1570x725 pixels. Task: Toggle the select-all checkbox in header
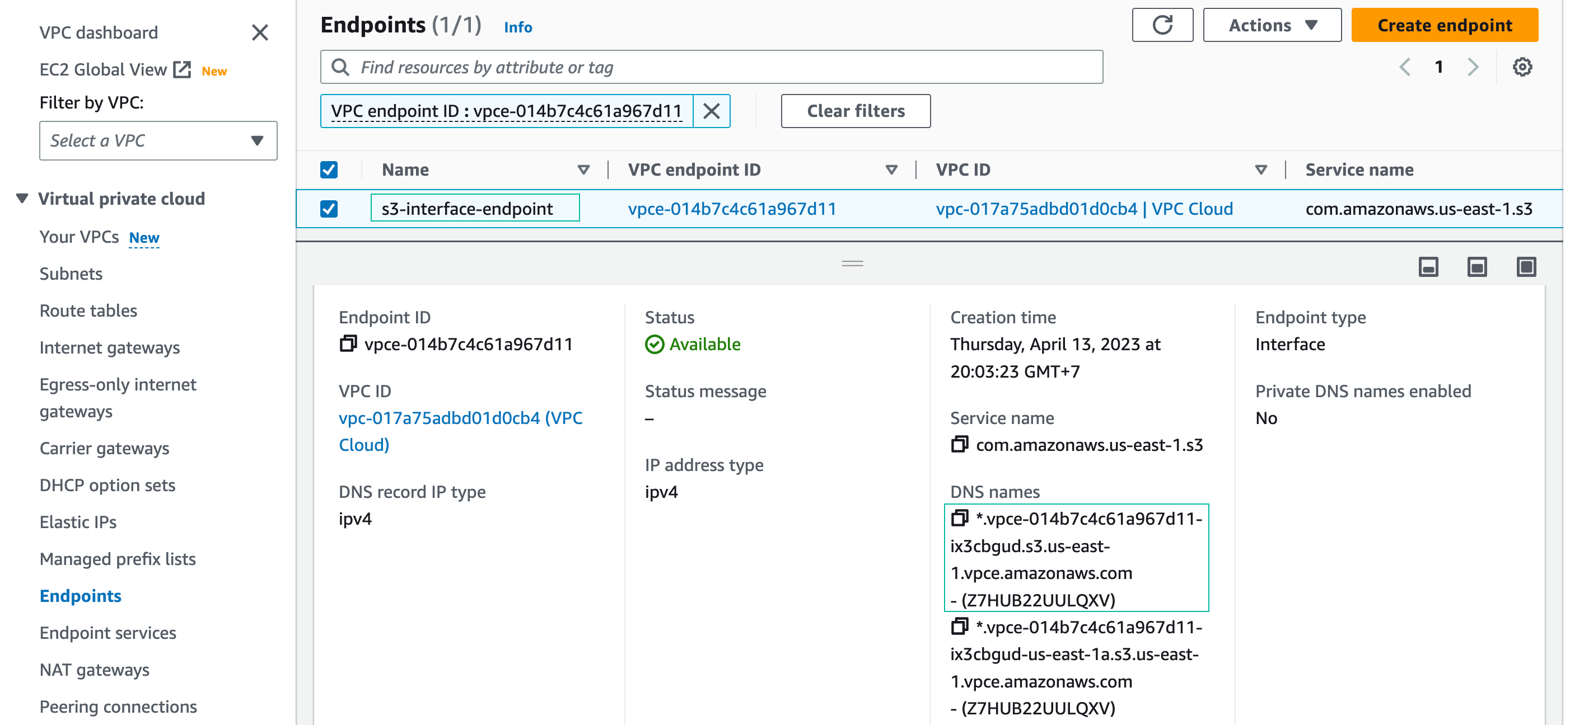click(x=329, y=170)
